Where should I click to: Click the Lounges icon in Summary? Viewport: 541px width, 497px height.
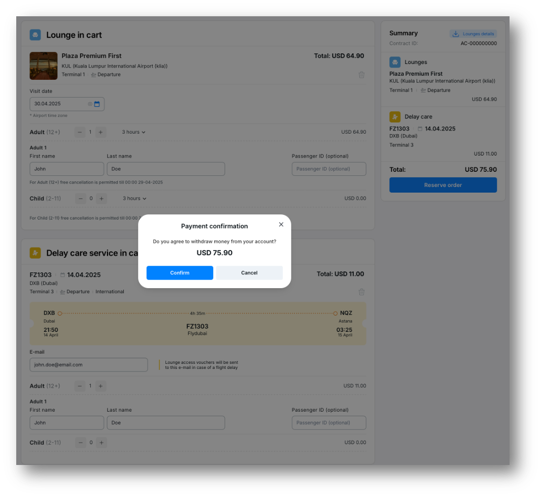[395, 62]
